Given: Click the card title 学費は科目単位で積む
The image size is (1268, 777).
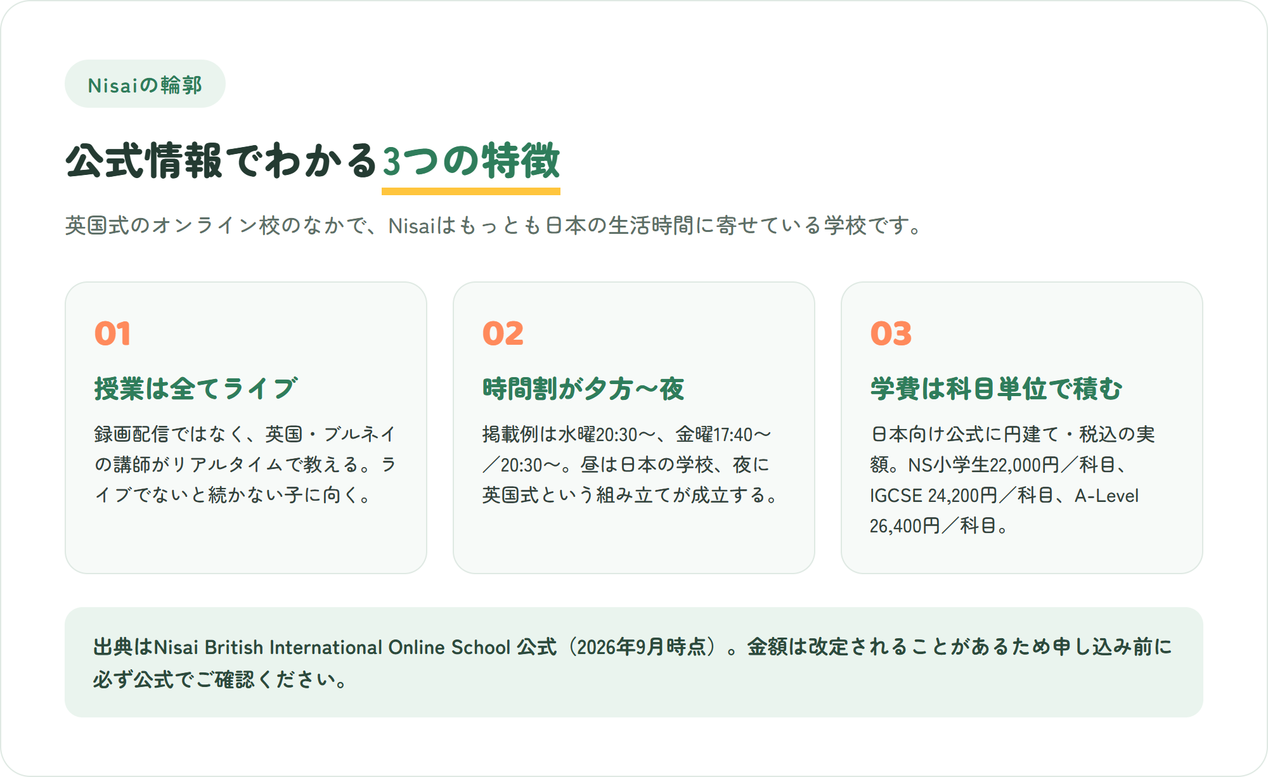Looking at the screenshot, I should point(996,388).
